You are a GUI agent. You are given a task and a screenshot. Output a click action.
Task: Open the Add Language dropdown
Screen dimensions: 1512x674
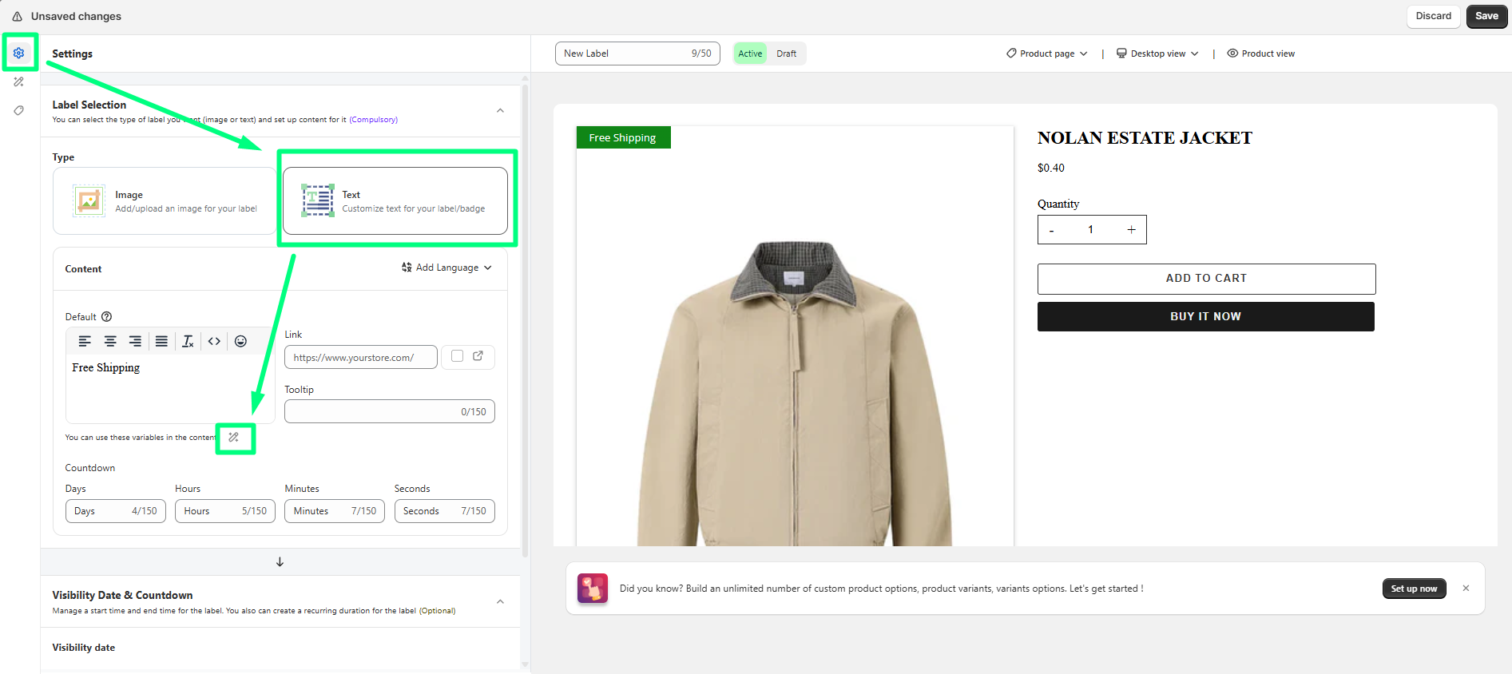click(446, 268)
